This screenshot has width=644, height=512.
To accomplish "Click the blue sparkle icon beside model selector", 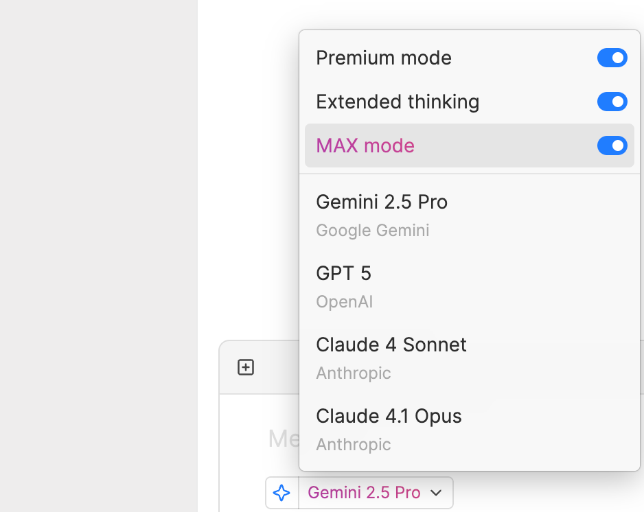I will point(281,493).
